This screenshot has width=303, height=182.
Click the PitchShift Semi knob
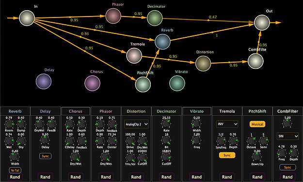[263, 141]
